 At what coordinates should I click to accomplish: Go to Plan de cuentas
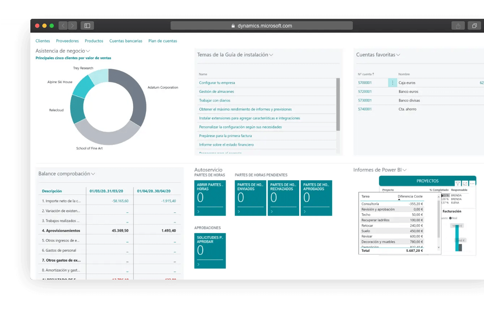pyautogui.click(x=163, y=41)
